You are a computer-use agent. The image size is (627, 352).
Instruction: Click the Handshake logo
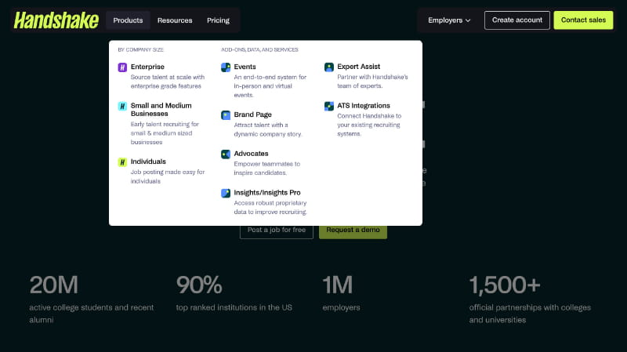point(56,20)
